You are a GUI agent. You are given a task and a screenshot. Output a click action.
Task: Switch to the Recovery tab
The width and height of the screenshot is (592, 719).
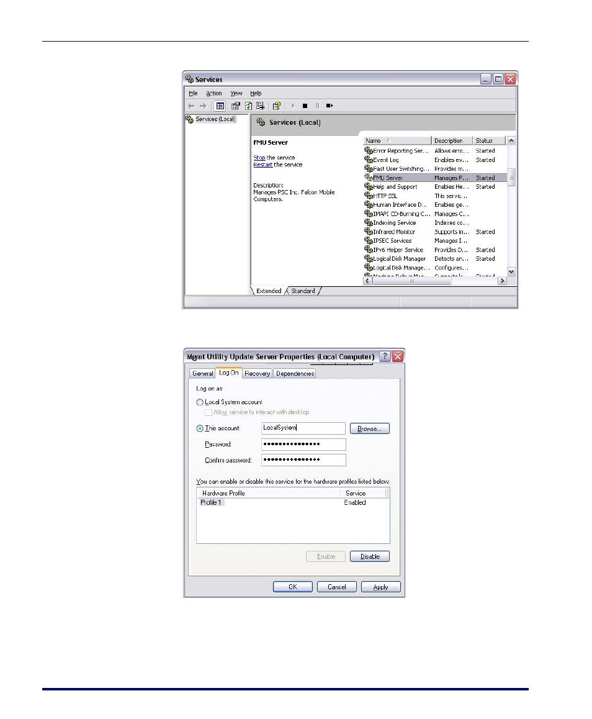point(258,373)
